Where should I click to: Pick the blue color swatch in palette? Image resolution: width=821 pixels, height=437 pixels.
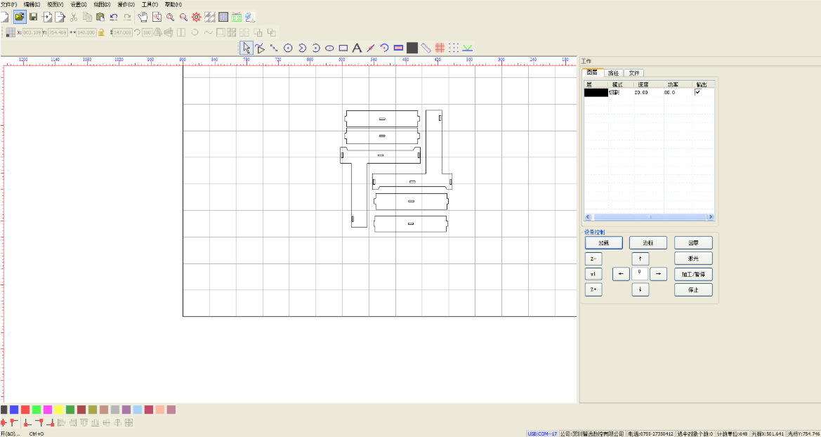click(x=14, y=409)
